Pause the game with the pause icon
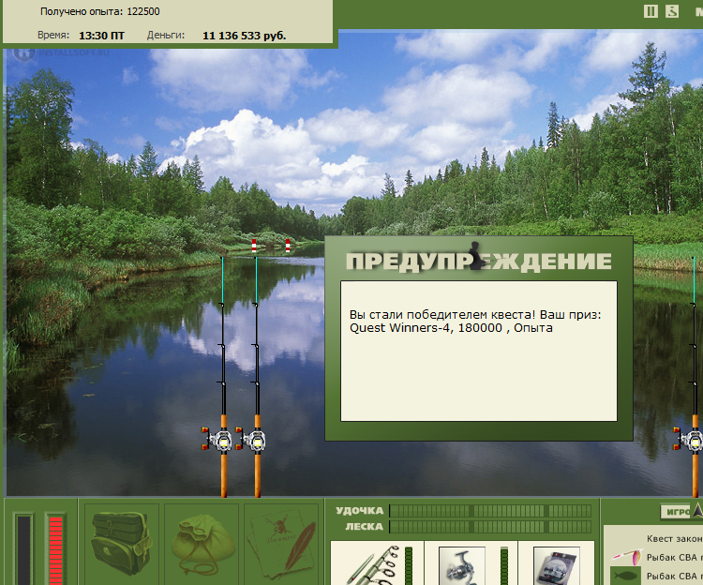Image resolution: width=703 pixels, height=585 pixels. [x=651, y=11]
